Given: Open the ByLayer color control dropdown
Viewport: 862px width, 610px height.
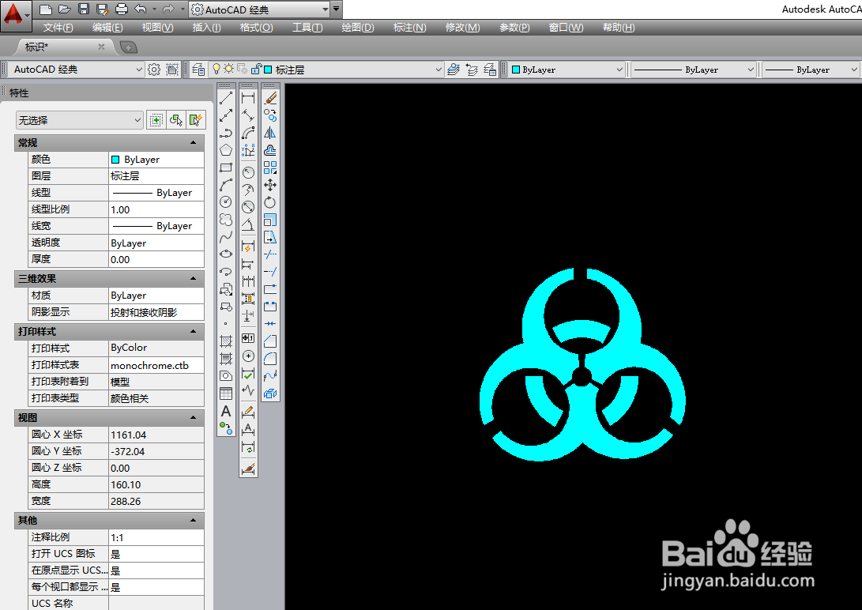Looking at the screenshot, I should [x=567, y=70].
